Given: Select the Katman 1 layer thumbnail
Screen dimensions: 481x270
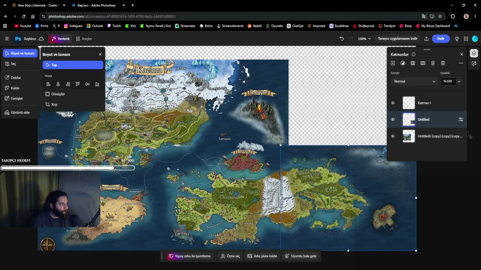Looking at the screenshot, I should pyautogui.click(x=409, y=103).
